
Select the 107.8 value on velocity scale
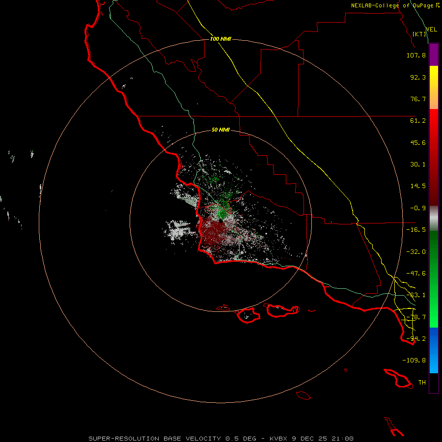416,55
